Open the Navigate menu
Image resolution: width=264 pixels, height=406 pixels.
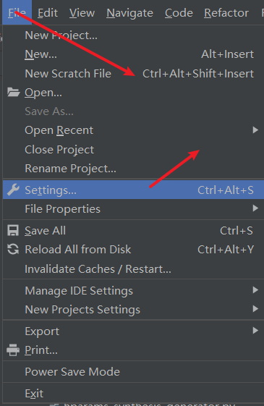click(x=129, y=13)
